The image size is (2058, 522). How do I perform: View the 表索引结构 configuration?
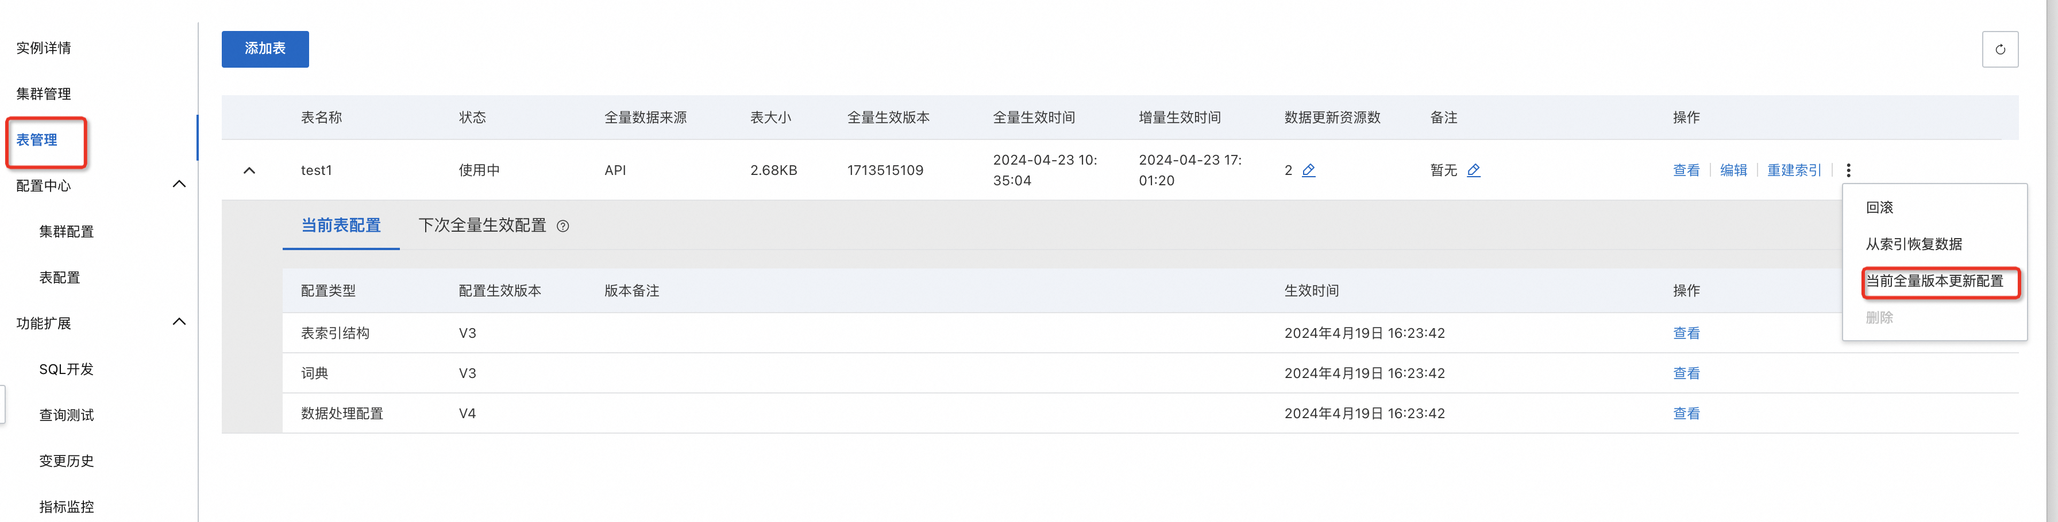pyautogui.click(x=1686, y=333)
